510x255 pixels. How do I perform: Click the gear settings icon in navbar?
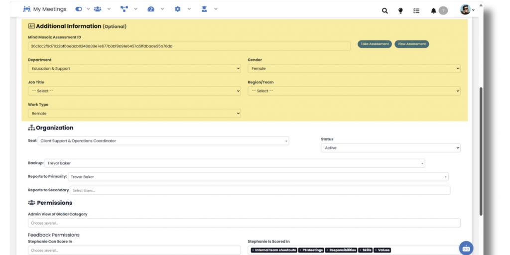(177, 9)
